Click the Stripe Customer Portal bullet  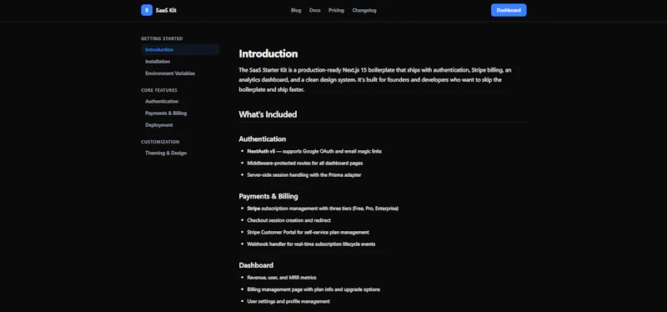(308, 233)
